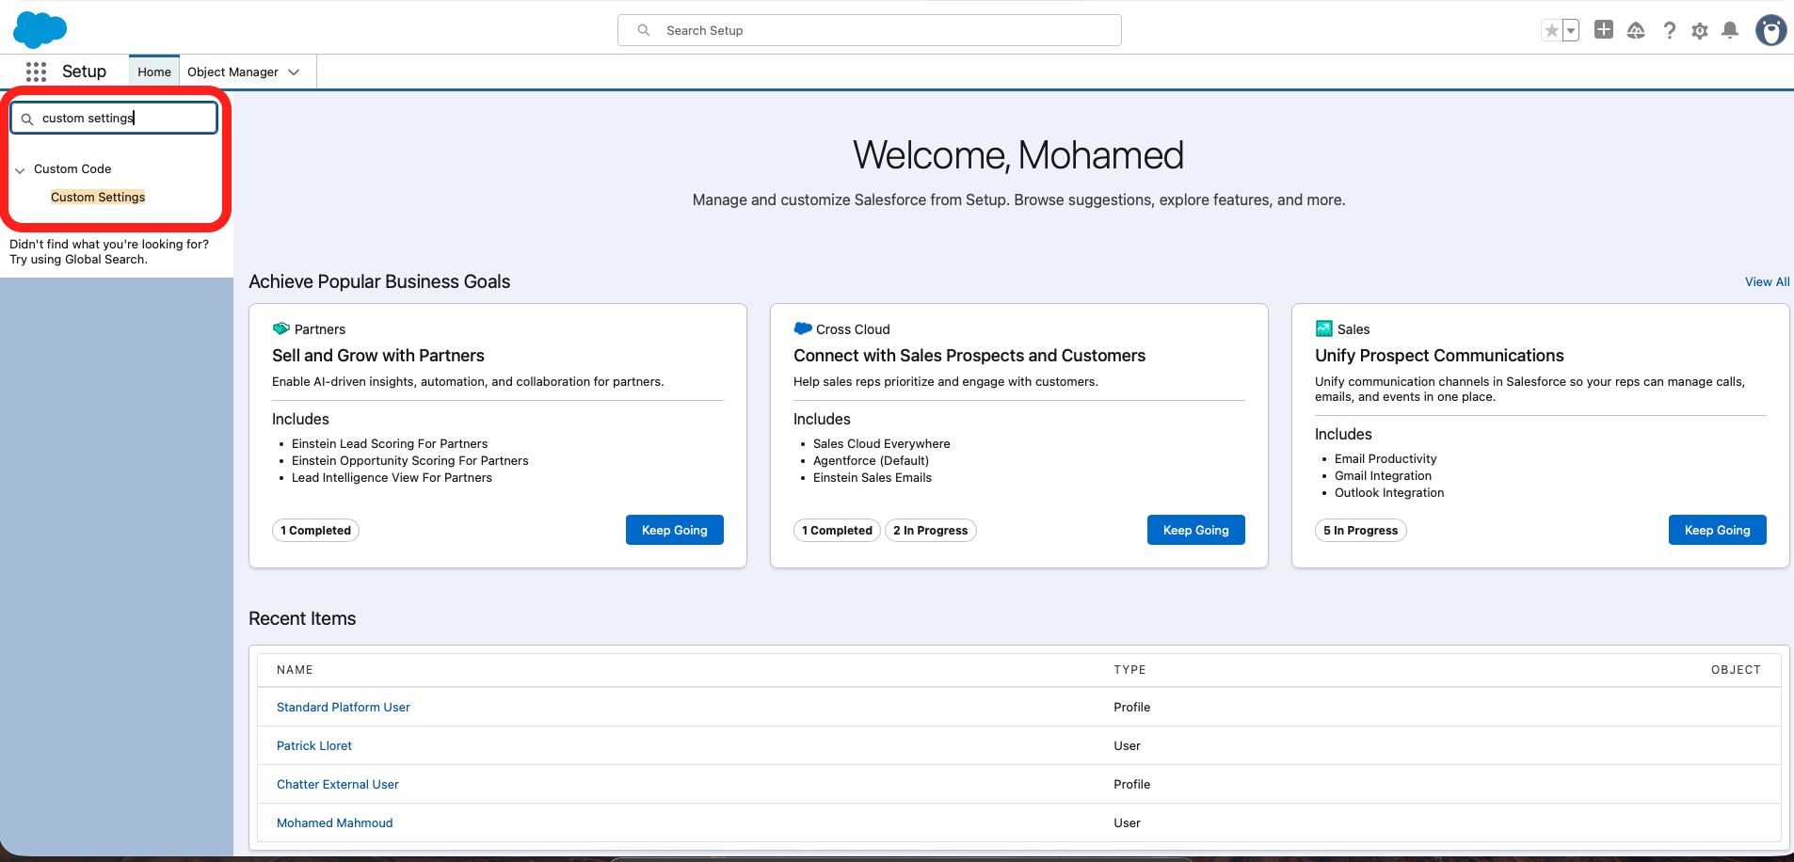Open the Notifications bell
Image resolution: width=1794 pixels, height=862 pixels.
click(x=1730, y=31)
